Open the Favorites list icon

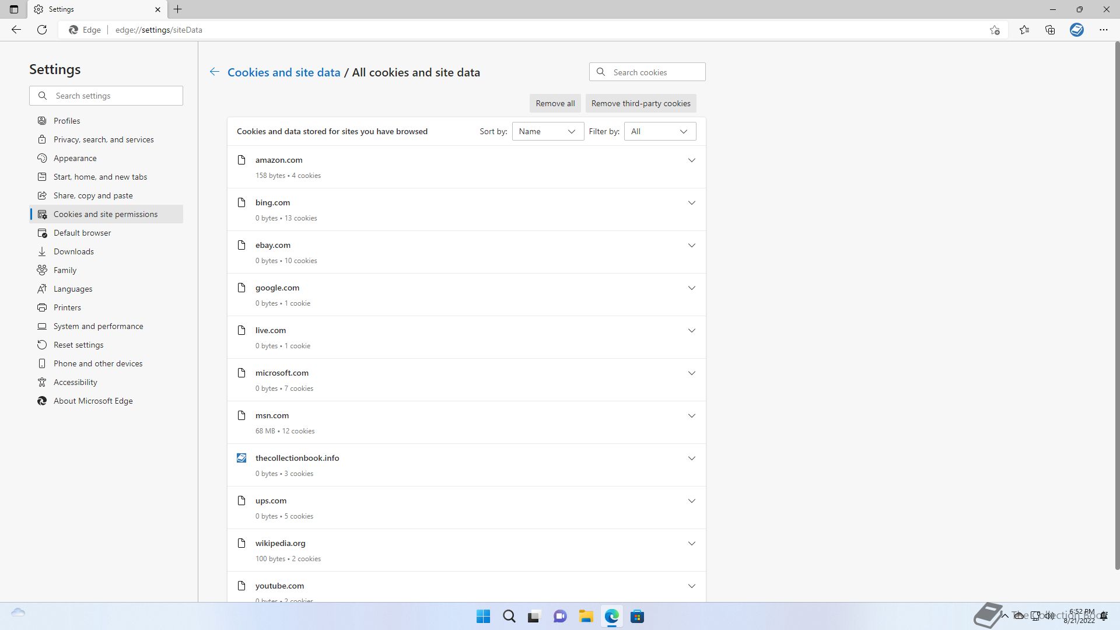click(1024, 30)
